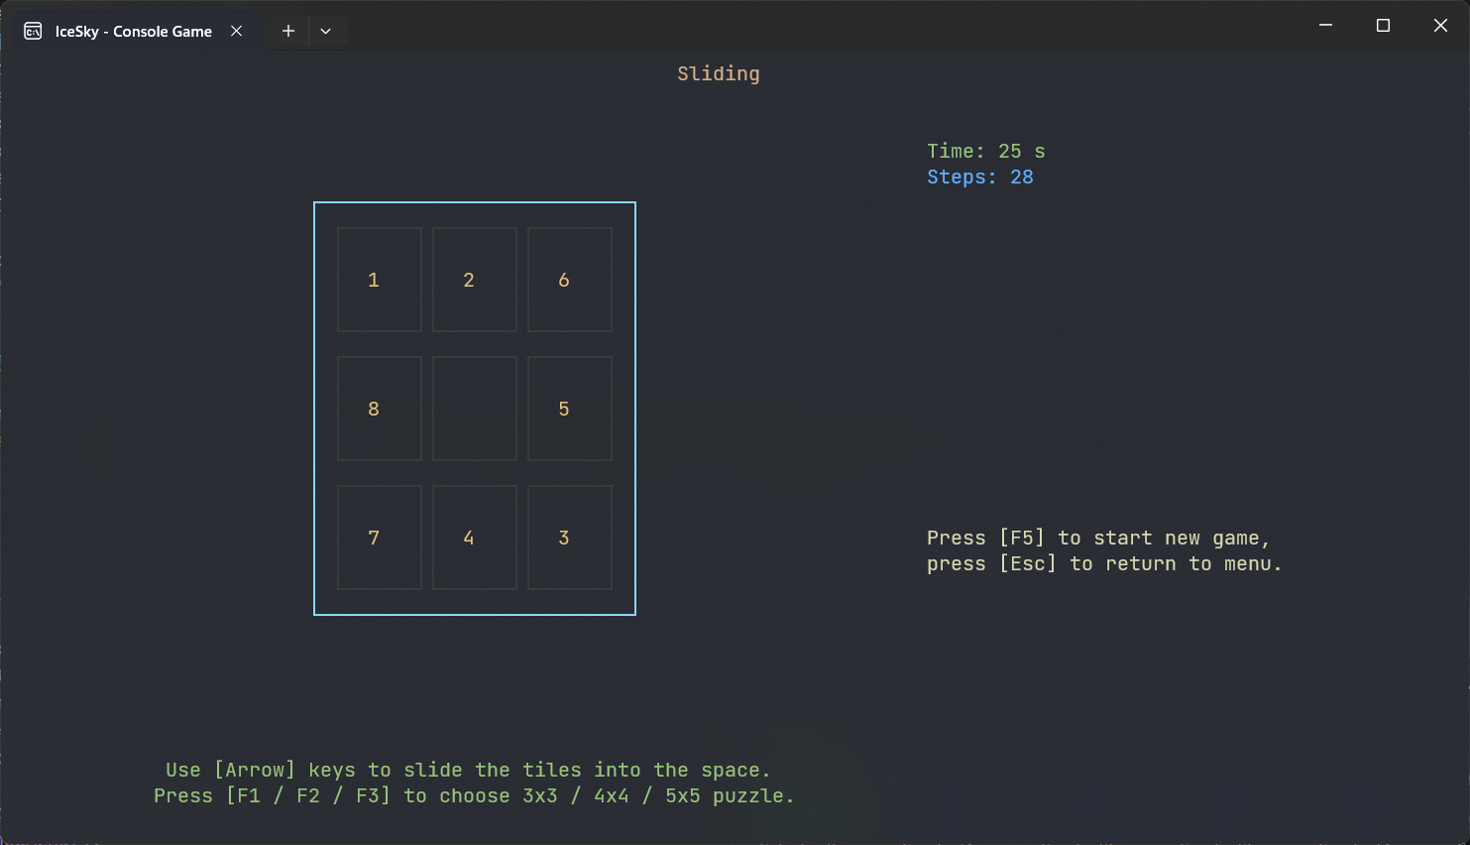The width and height of the screenshot is (1470, 845).
Task: Click puzzle tile number 8
Action: 380,409
